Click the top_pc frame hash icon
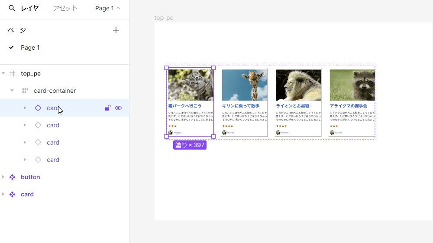The height and width of the screenshot is (243, 433). [x=13, y=73]
